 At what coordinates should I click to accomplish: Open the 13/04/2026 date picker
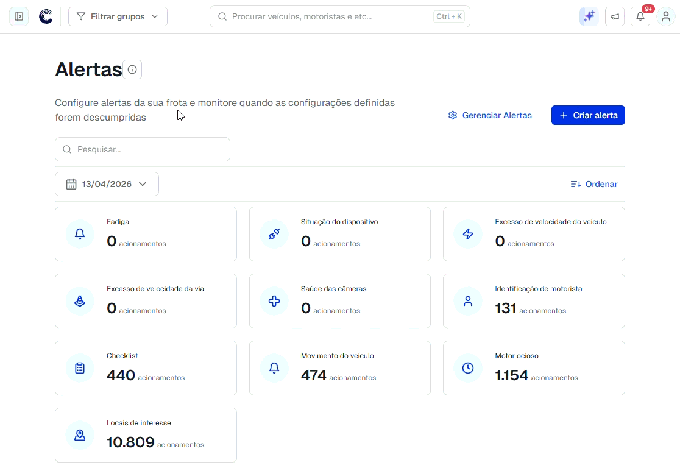107,184
